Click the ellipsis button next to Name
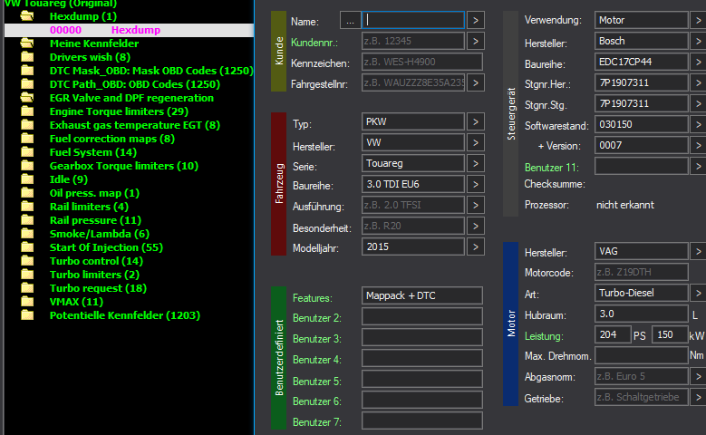This screenshot has height=435, width=706. pyautogui.click(x=351, y=21)
